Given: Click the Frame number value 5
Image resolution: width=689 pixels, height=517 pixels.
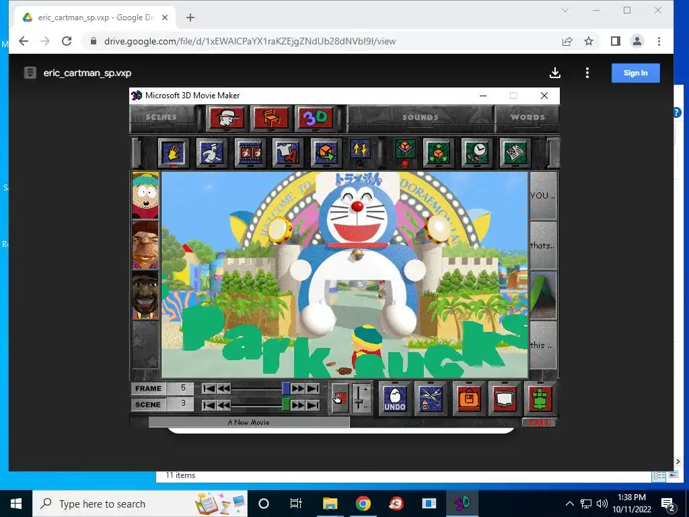Looking at the screenshot, I should click(x=183, y=388).
